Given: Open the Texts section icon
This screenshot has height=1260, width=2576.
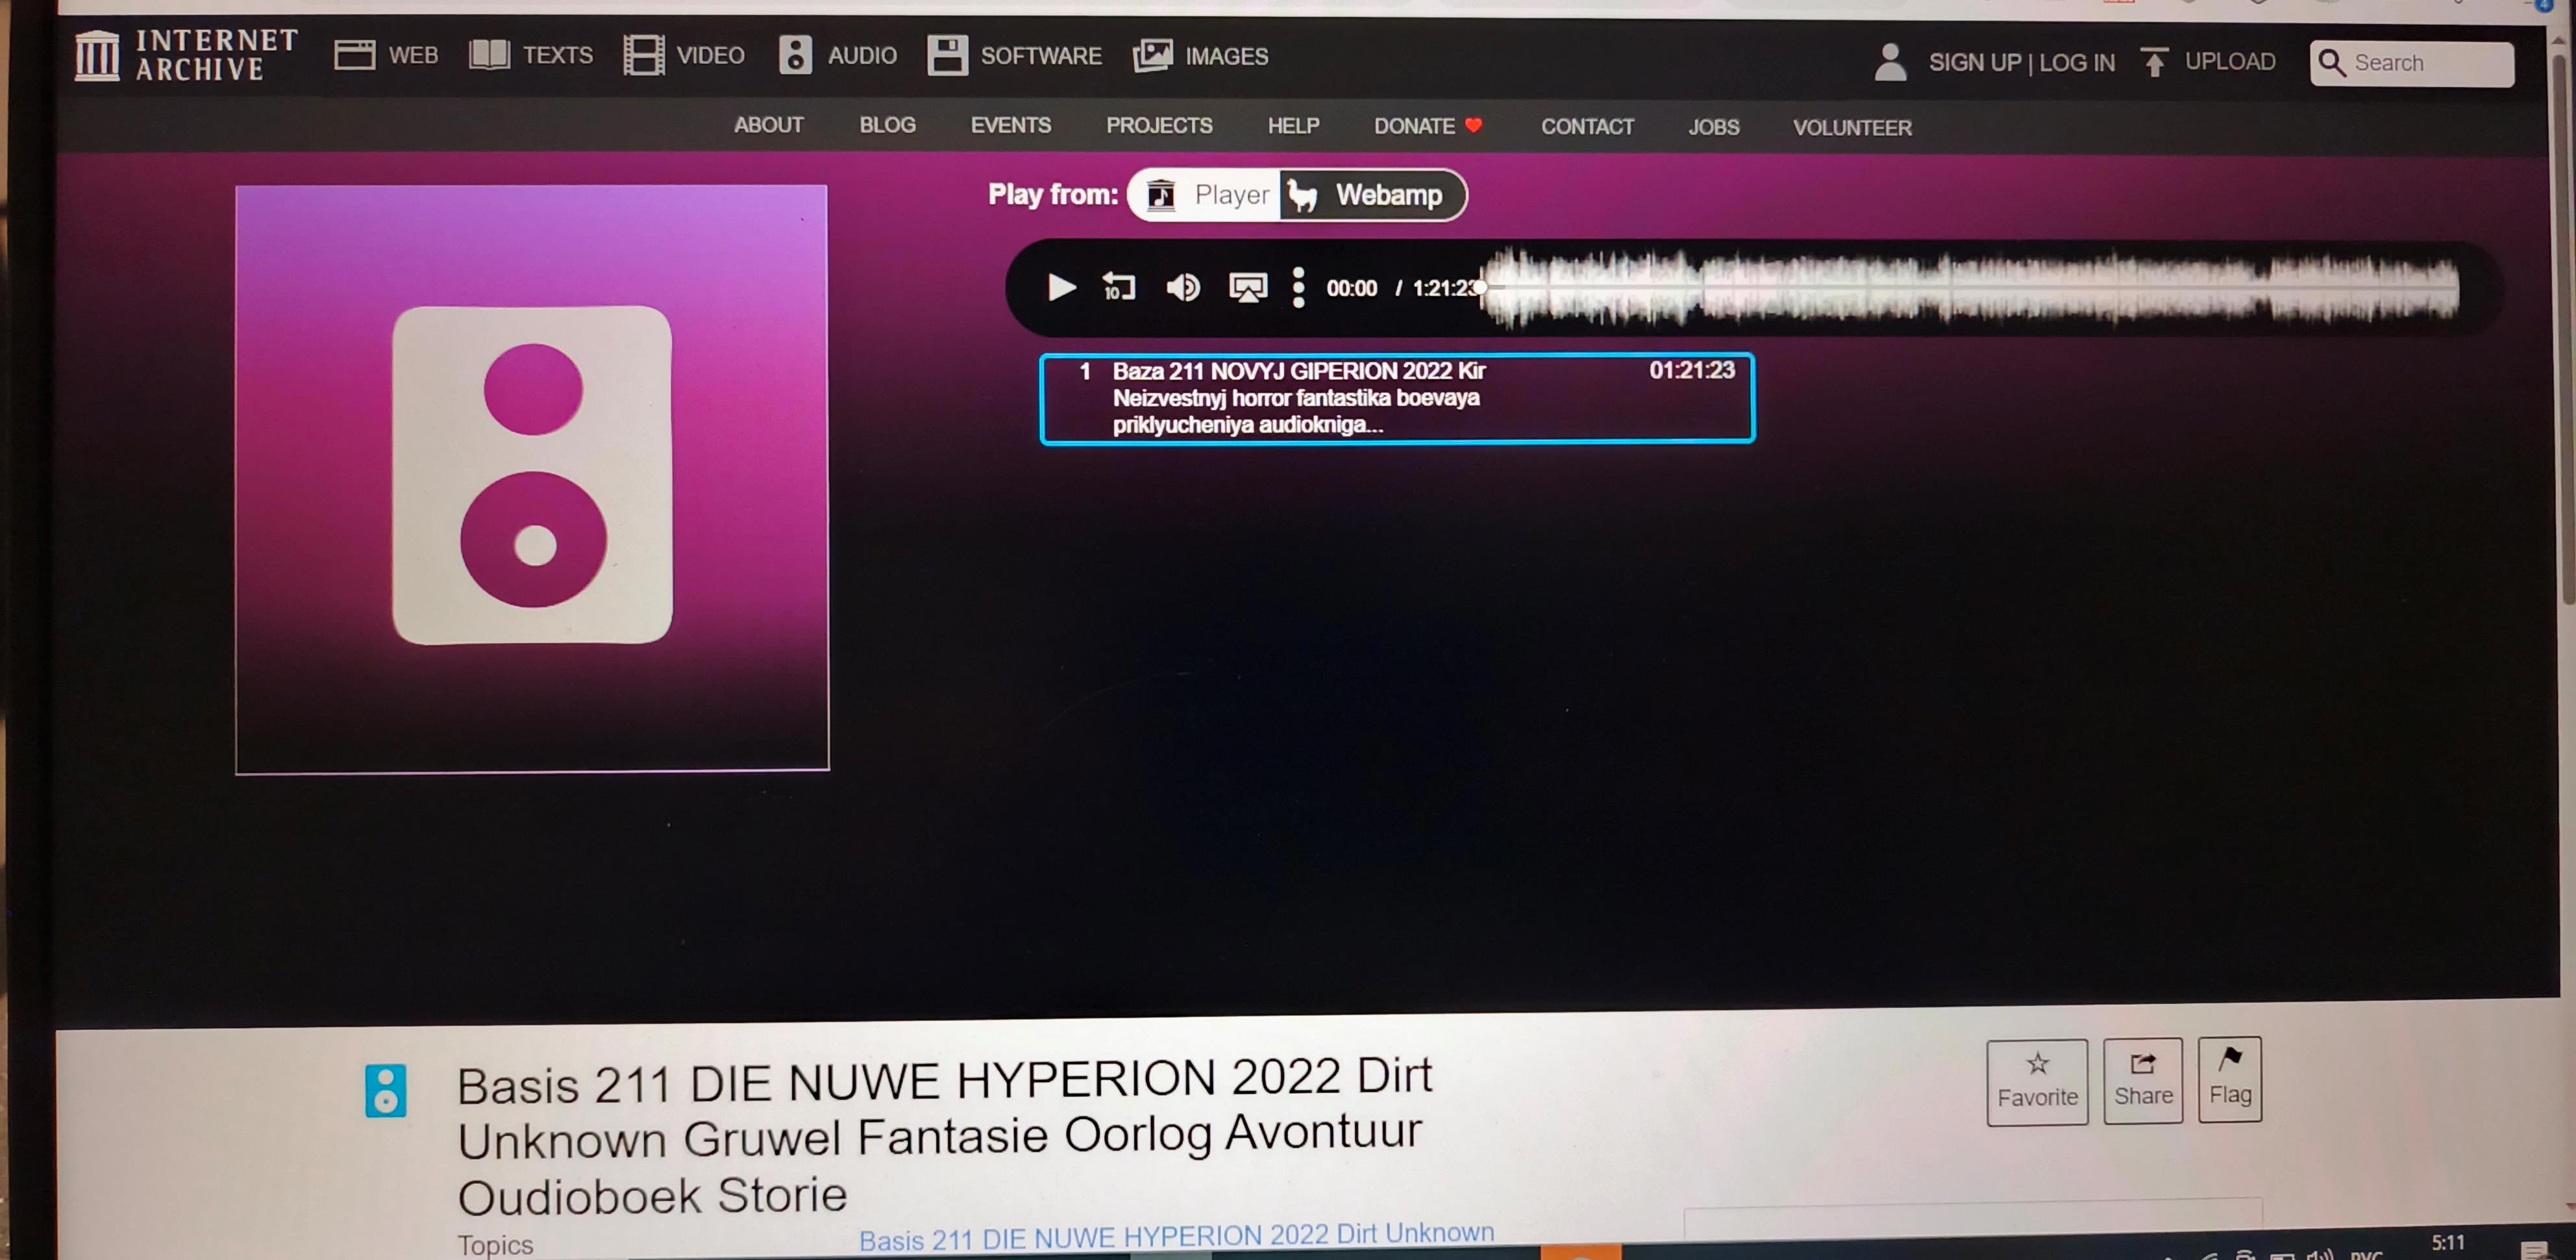Looking at the screenshot, I should point(490,55).
